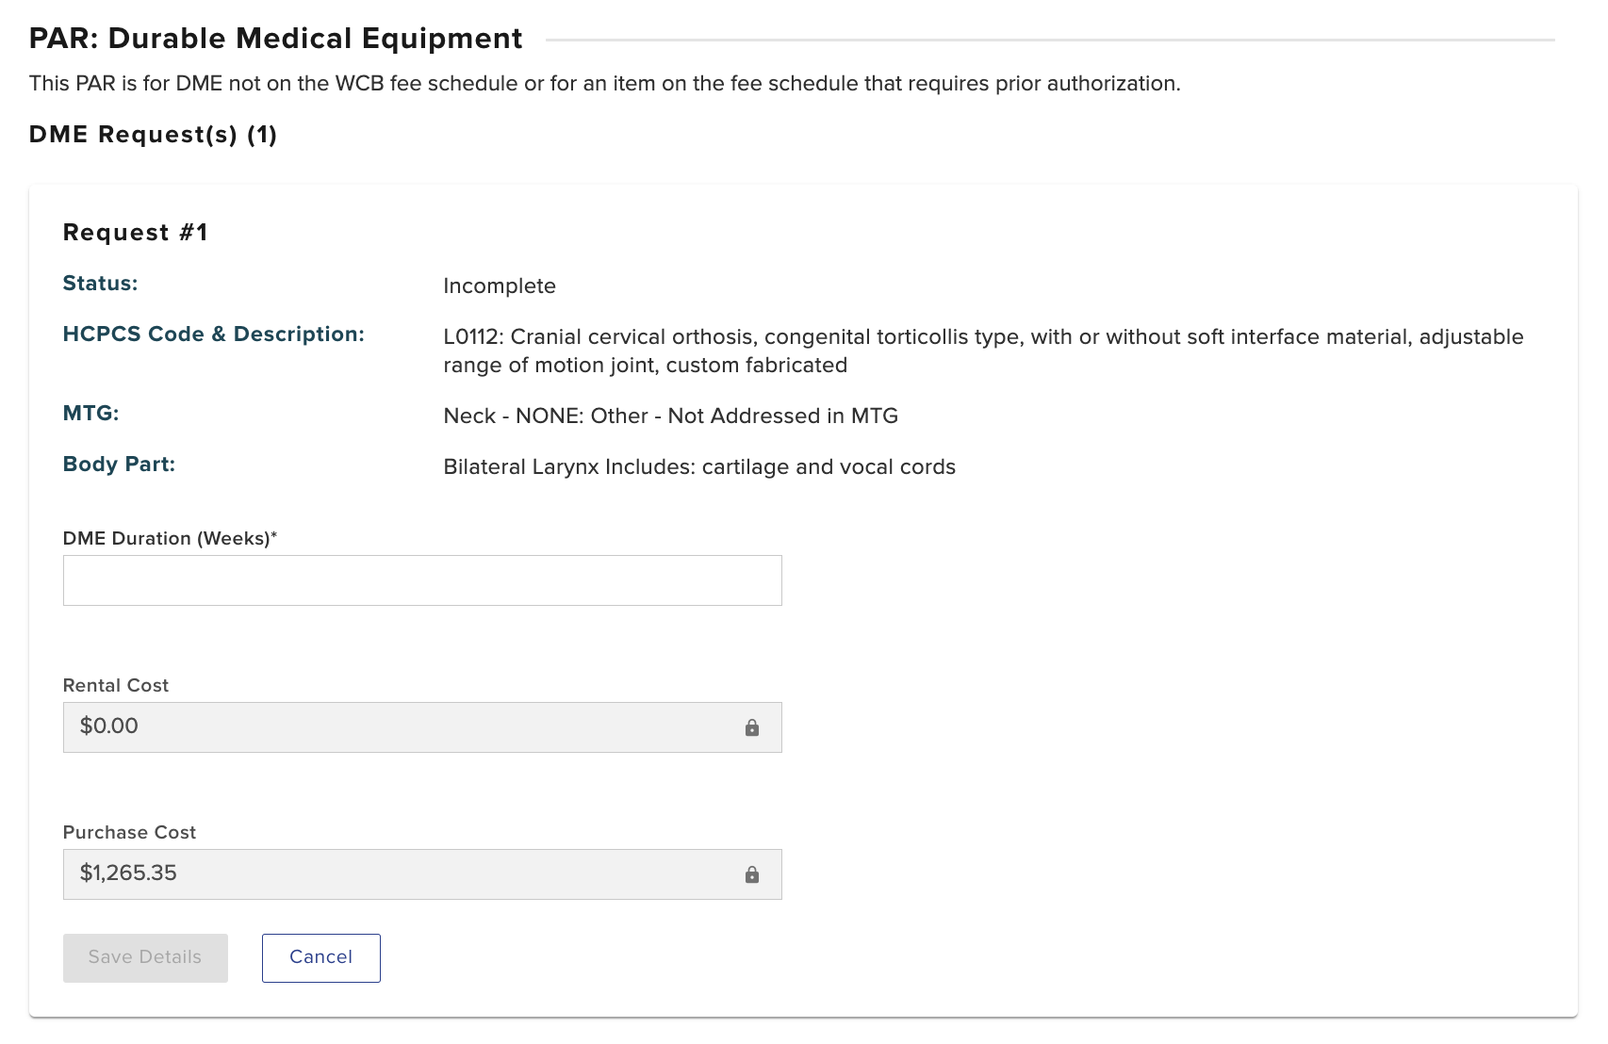The height and width of the screenshot is (1044, 1608).
Task: Click the Bilateral Larynx body part value
Action: pos(699,467)
